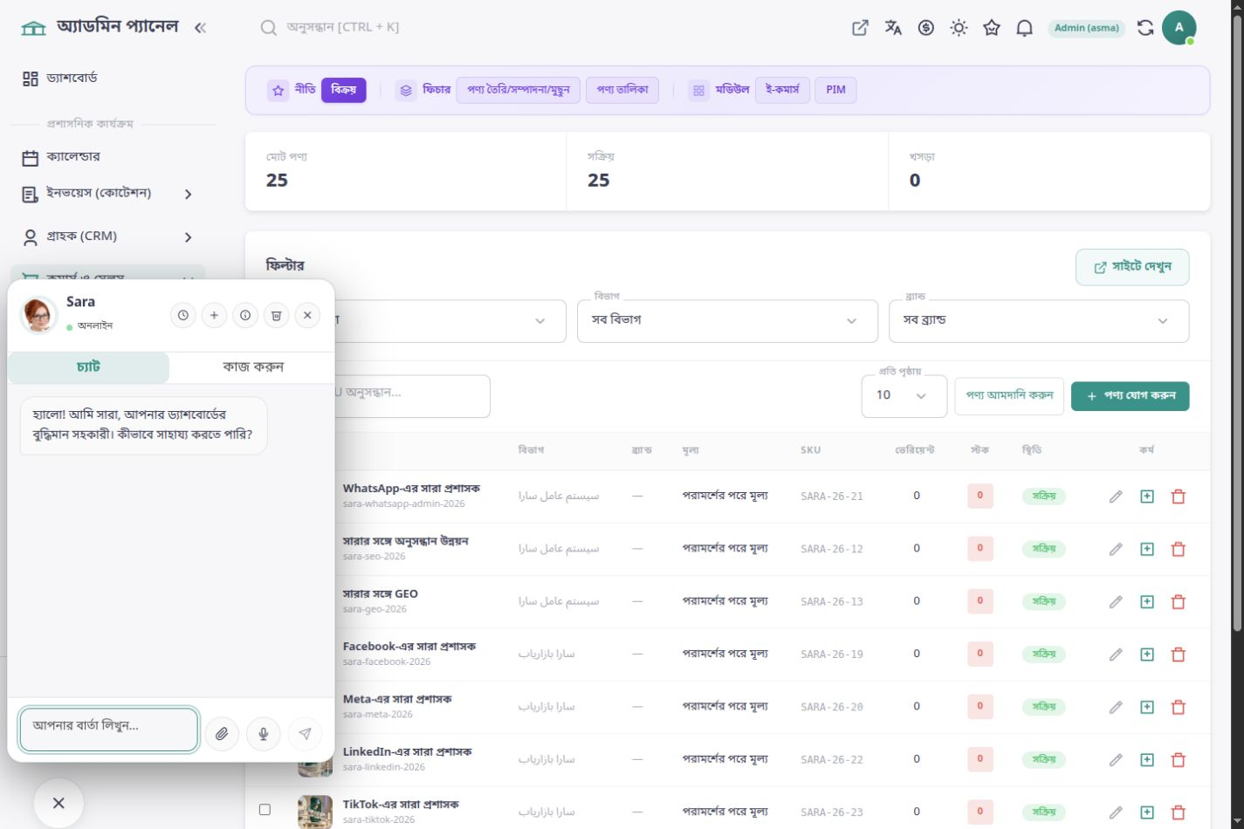This screenshot has height=829, width=1244.
Task: Switch to কাজ করুন tab
Action: coord(252,367)
